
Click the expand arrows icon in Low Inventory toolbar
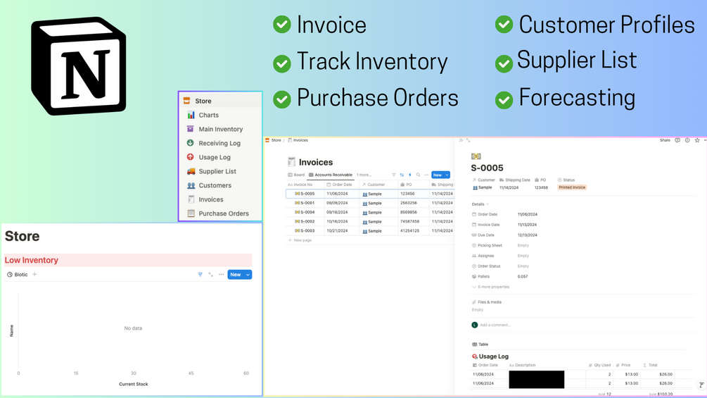tap(210, 274)
